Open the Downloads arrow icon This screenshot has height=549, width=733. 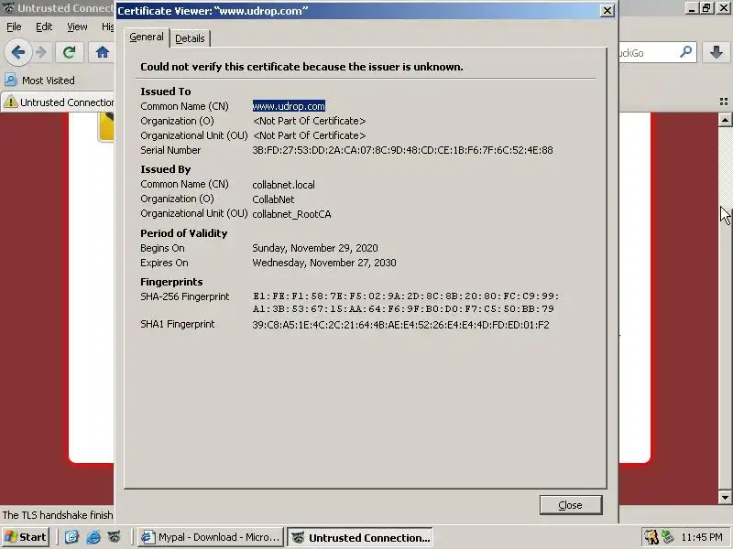pyautogui.click(x=717, y=52)
